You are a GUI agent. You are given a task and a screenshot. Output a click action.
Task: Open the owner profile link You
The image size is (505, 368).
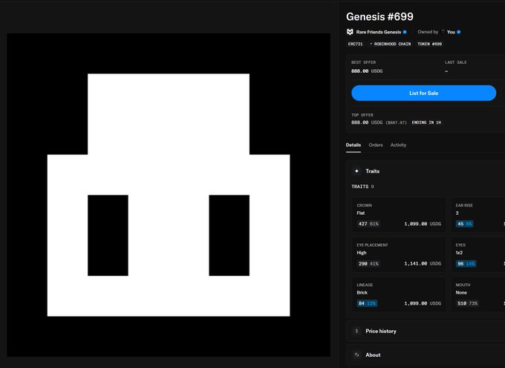[451, 32]
